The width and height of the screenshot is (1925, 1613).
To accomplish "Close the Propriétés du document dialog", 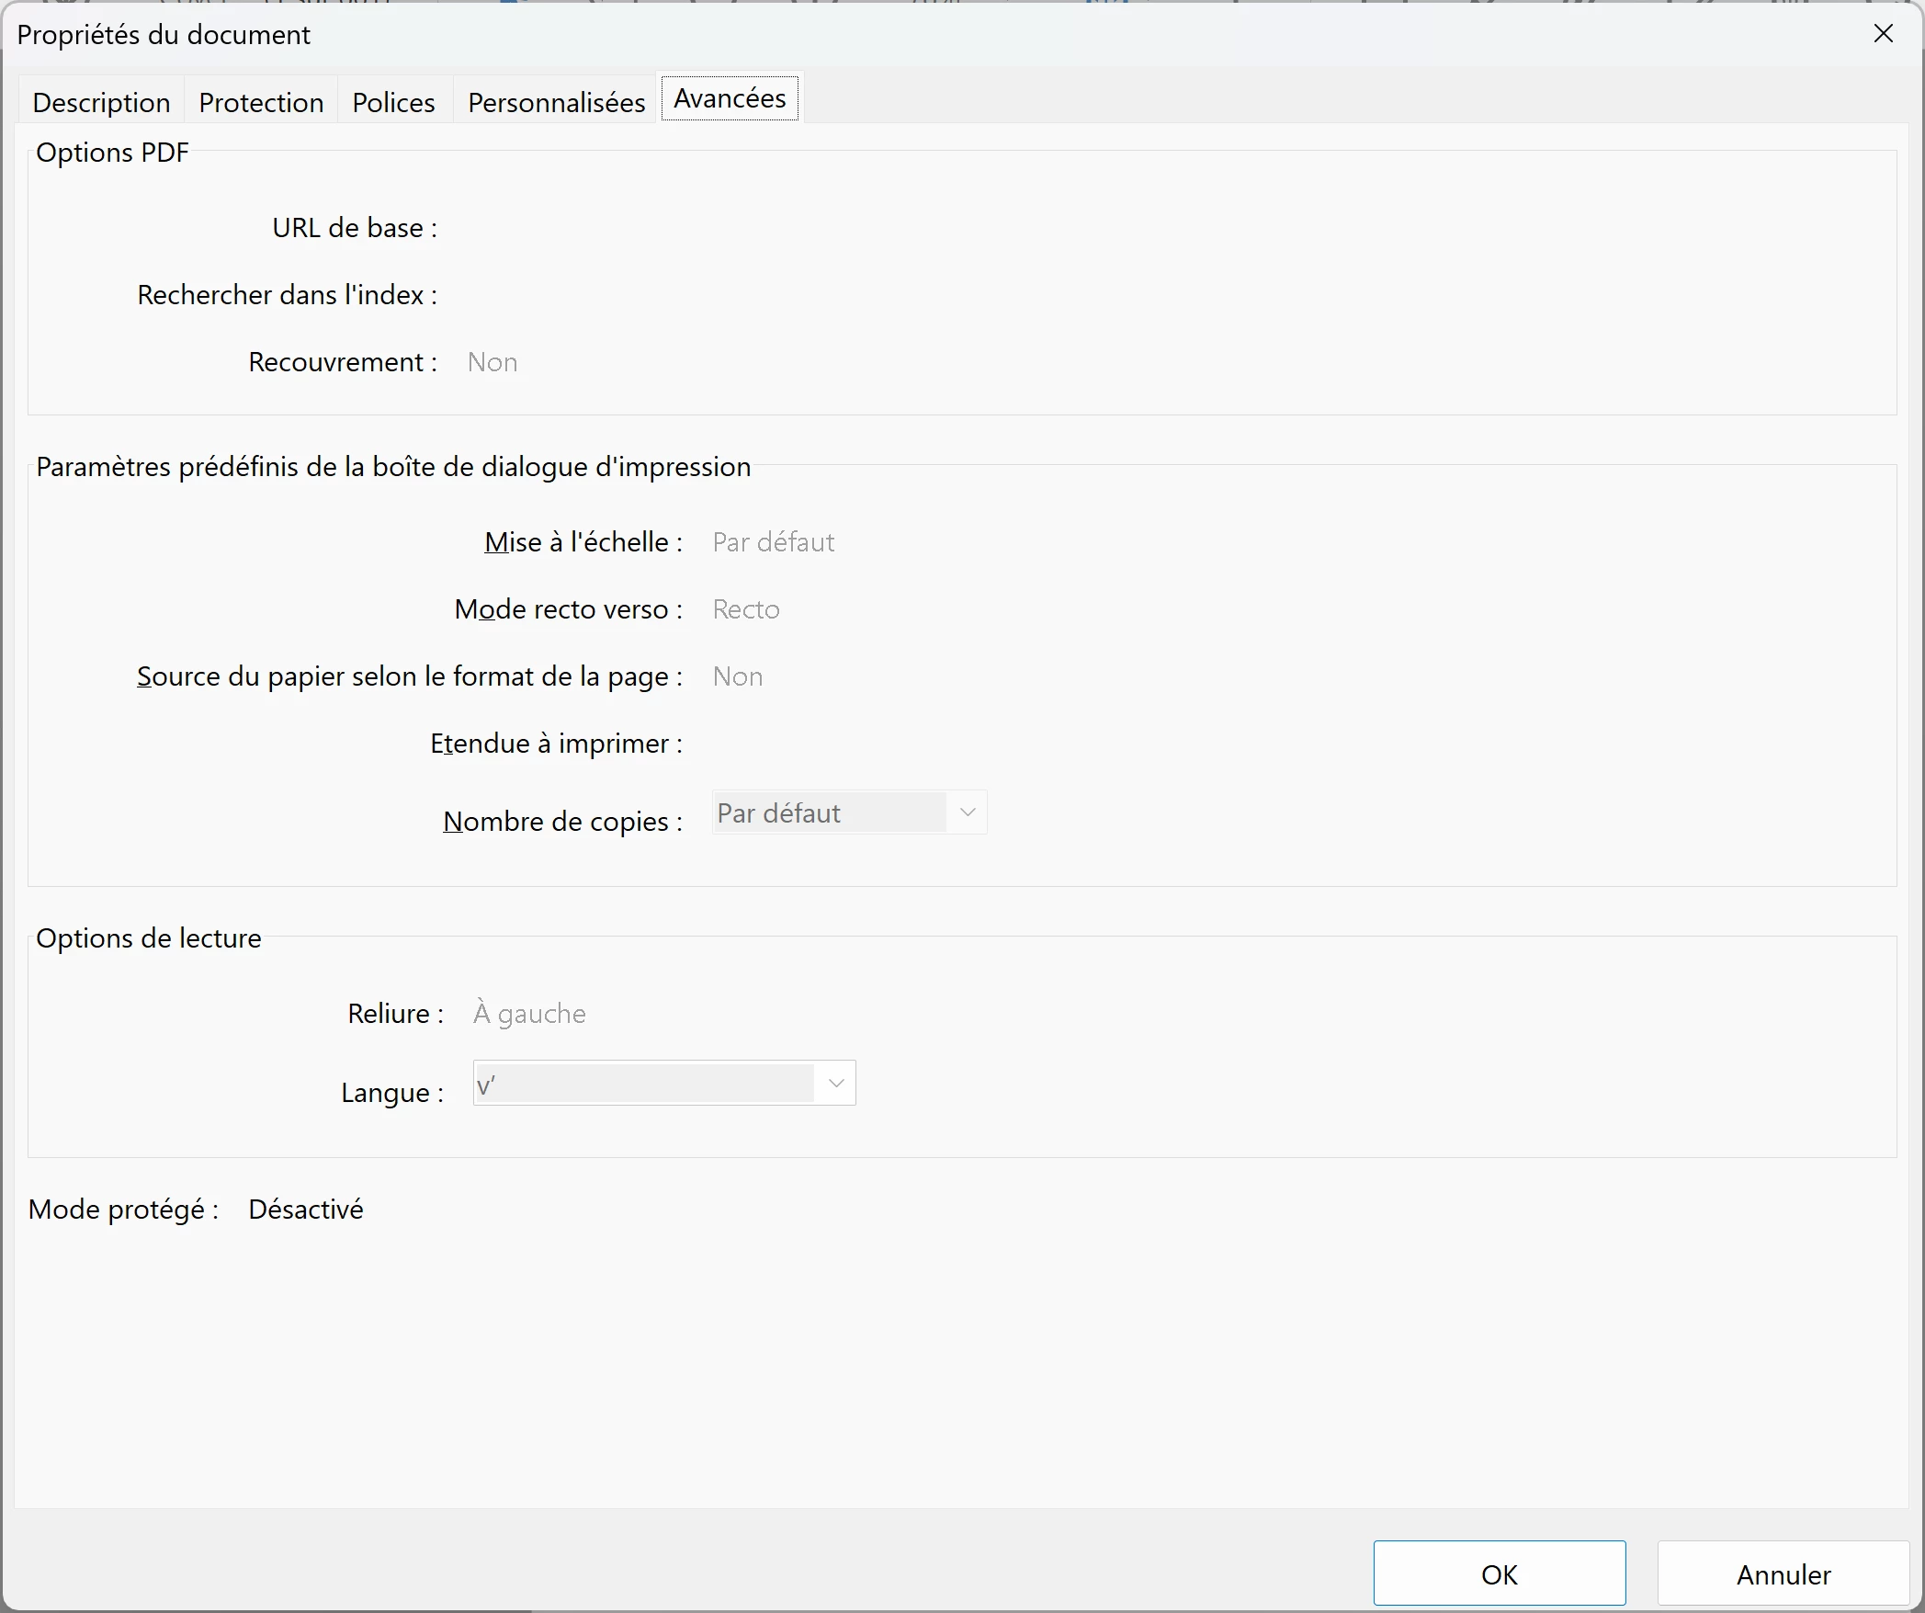I will pos(1883,34).
